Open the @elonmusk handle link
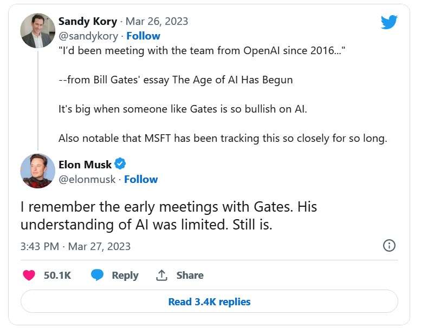Viewport: 421px width, 328px height. pos(87,179)
